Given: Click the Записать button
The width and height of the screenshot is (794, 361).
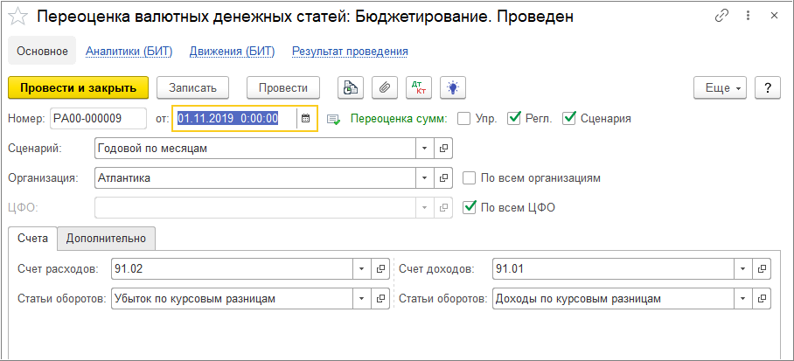Looking at the screenshot, I should click(x=192, y=87).
